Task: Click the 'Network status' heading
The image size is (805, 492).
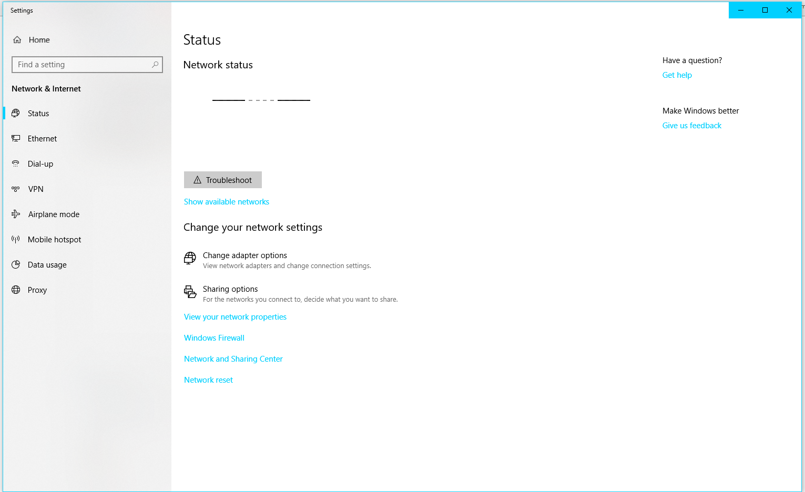Action: (218, 65)
